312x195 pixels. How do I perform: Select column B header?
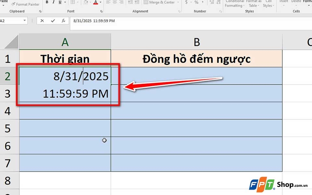[x=197, y=42]
